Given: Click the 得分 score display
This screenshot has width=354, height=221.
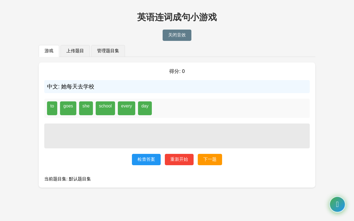Looking at the screenshot, I should pyautogui.click(x=177, y=71).
